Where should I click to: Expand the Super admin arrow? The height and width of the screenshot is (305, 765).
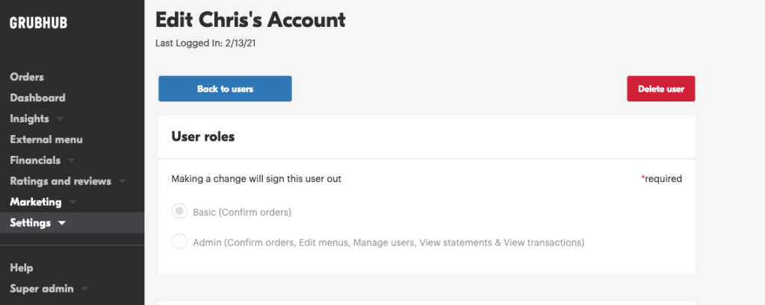(84, 289)
